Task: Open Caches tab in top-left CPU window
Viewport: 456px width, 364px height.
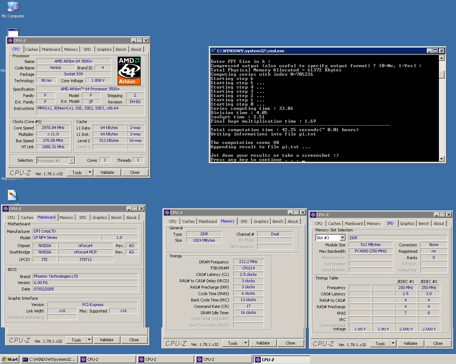Action: (x=32, y=49)
